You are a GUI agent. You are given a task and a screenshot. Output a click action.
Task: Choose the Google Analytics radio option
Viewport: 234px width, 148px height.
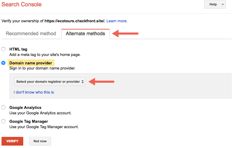tap(3, 107)
